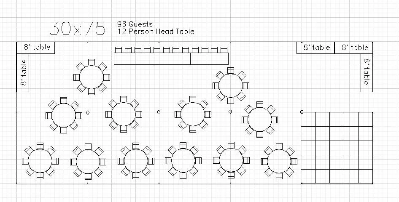The image size is (399, 202).
Task: Select the last round table in bottom row
Action: coord(279,161)
